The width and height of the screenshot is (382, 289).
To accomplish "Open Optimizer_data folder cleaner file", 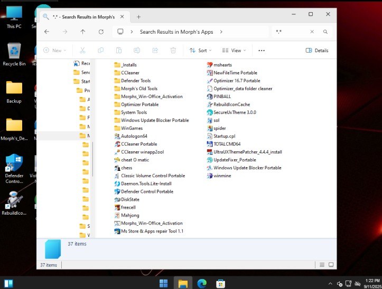I will (x=239, y=89).
